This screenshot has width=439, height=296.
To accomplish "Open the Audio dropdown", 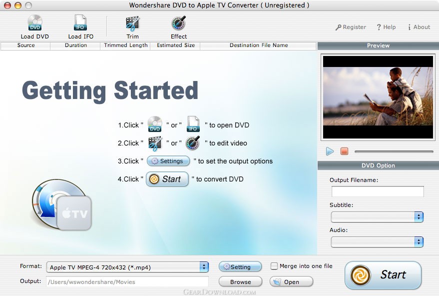I will click(x=377, y=242).
